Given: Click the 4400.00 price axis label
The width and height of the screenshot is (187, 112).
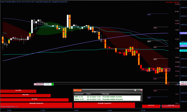Looking at the screenshot, I should point(184,25).
